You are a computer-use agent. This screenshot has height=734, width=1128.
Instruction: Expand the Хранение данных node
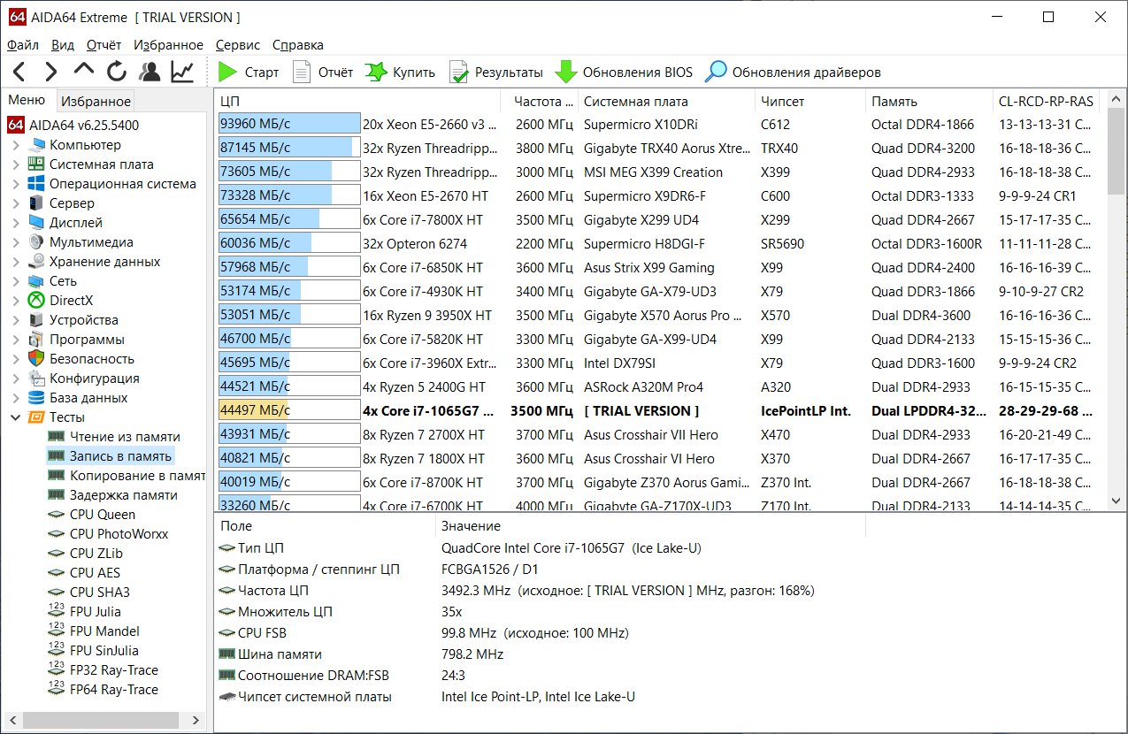click(16, 262)
